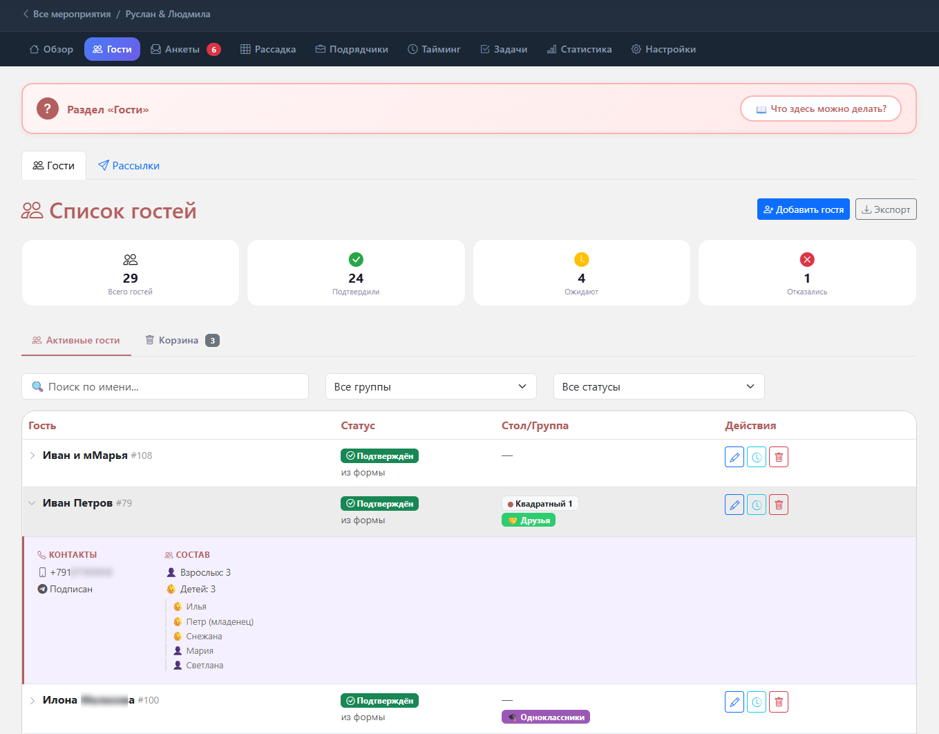Select the Активные гости tab
This screenshot has height=734, width=939.
click(x=76, y=340)
